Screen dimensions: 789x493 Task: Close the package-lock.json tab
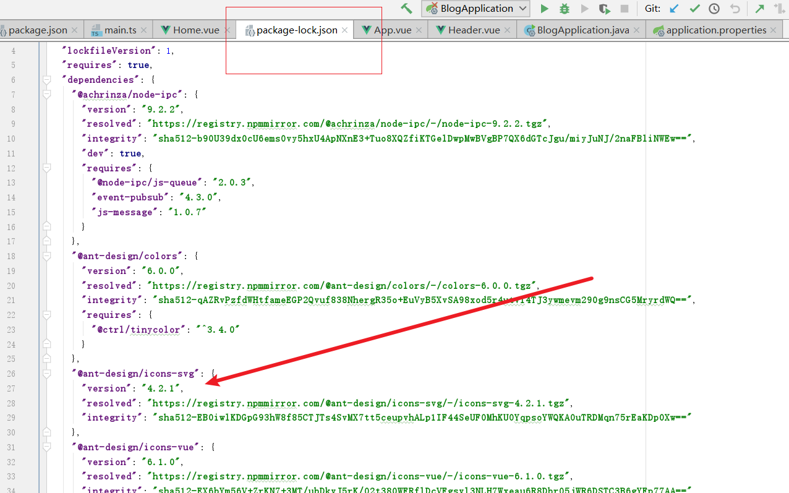[x=345, y=30]
